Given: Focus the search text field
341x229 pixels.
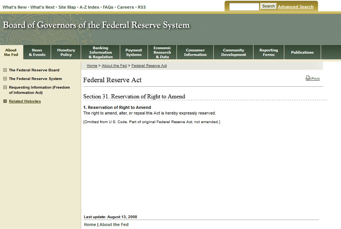Looking at the screenshot, I should click(244, 7).
